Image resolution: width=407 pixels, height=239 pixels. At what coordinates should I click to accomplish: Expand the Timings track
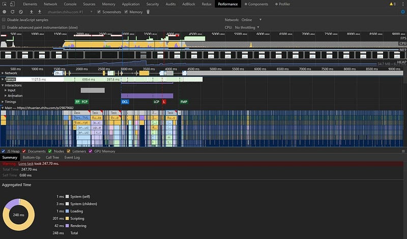3,102
